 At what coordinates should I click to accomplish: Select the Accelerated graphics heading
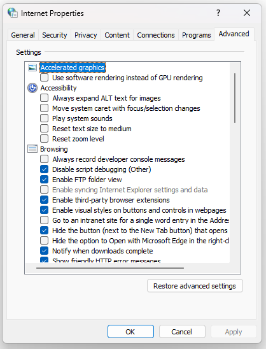73,68
